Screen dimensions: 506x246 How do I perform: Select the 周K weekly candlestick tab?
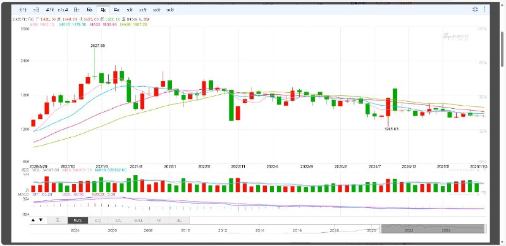(x=90, y=10)
